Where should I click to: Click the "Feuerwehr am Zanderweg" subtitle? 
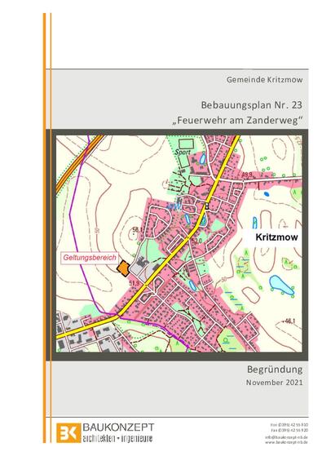click(238, 120)
